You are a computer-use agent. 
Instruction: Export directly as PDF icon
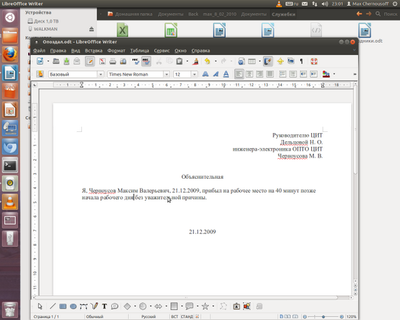(102, 61)
